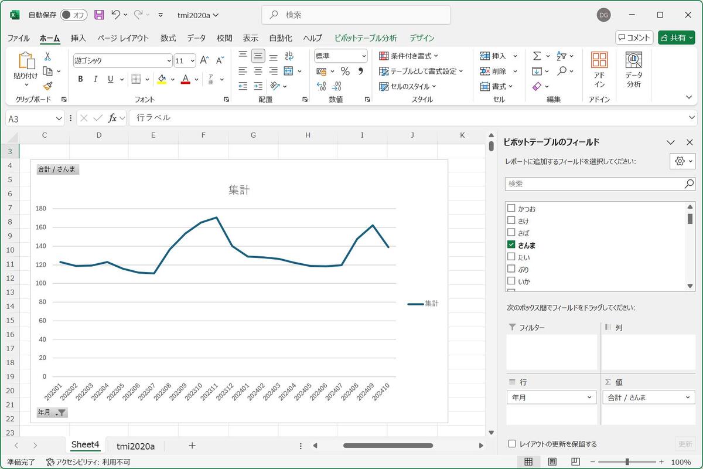
Task: Click the Wrap Text icon
Action: pyautogui.click(x=289, y=56)
